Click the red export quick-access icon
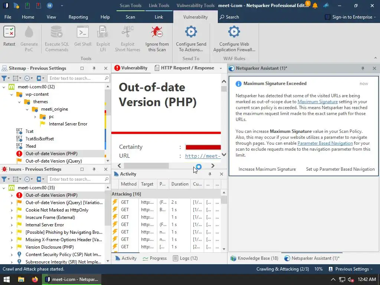380x285 pixels. tap(39, 5)
